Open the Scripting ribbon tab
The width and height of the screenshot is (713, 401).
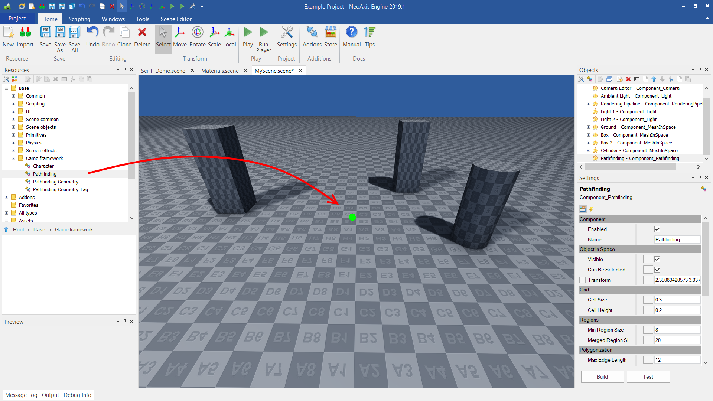click(x=79, y=19)
